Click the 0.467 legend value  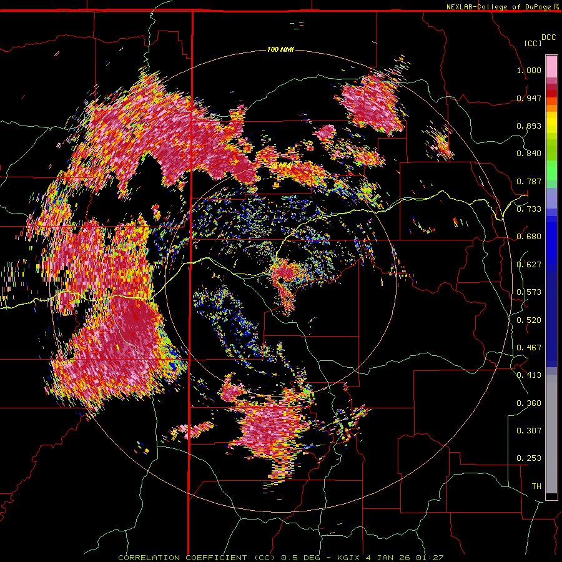(529, 348)
